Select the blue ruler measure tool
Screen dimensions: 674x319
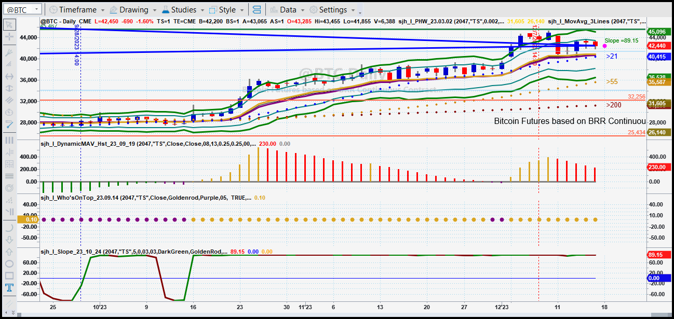click(x=9, y=124)
